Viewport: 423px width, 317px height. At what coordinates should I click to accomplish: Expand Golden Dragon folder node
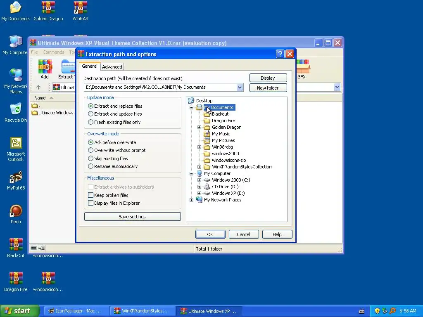pos(200,127)
